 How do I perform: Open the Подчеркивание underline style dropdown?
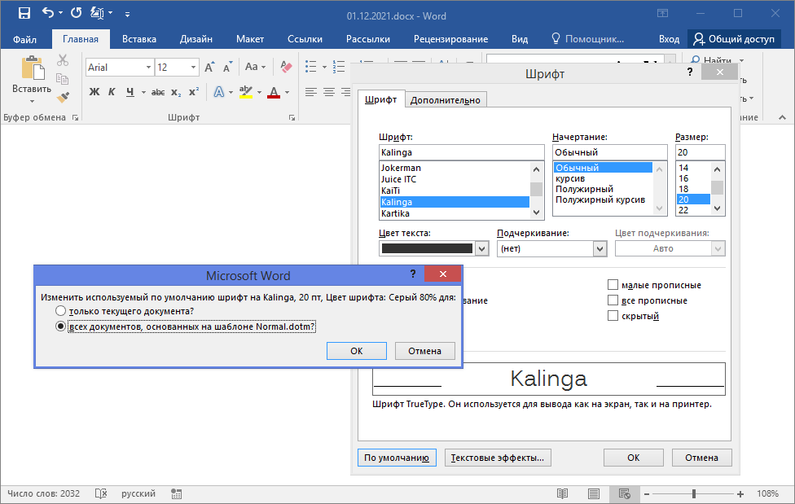pos(600,248)
